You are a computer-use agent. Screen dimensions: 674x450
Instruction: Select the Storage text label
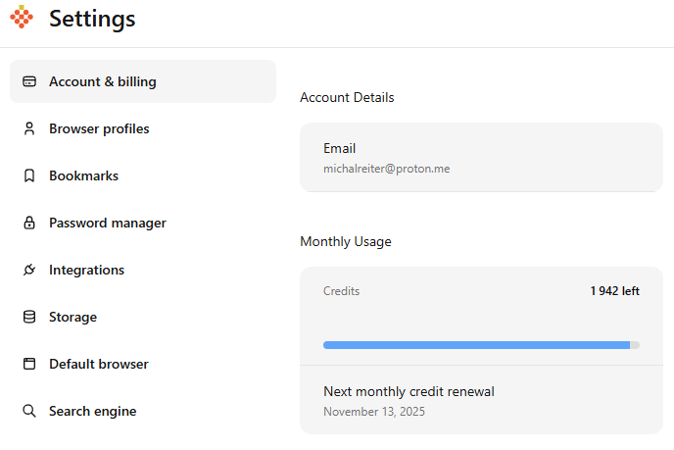(72, 317)
